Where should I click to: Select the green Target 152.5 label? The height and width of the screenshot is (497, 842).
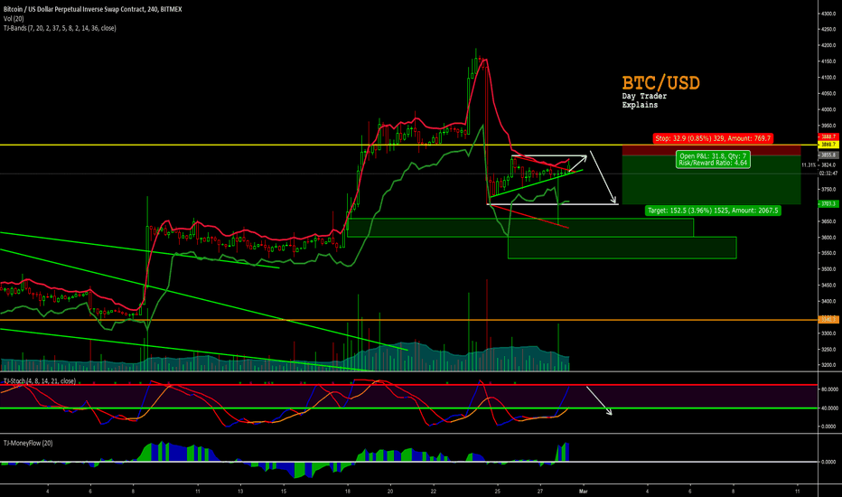[x=713, y=211]
